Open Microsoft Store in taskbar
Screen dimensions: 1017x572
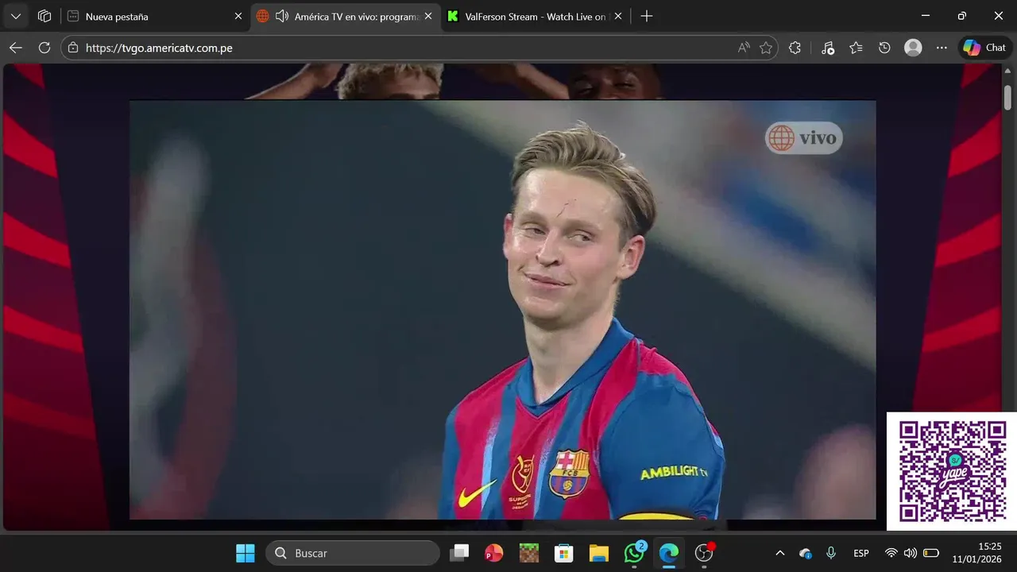click(x=564, y=553)
